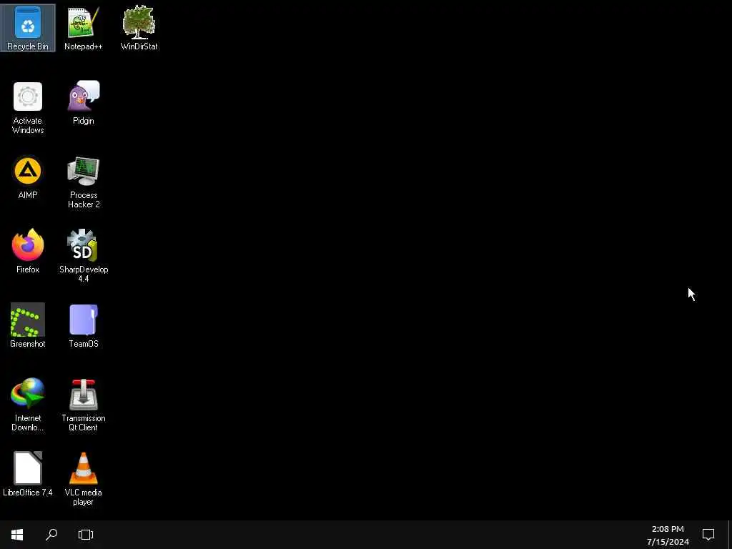
Task: Select the AIMP player icon
Action: [28, 171]
